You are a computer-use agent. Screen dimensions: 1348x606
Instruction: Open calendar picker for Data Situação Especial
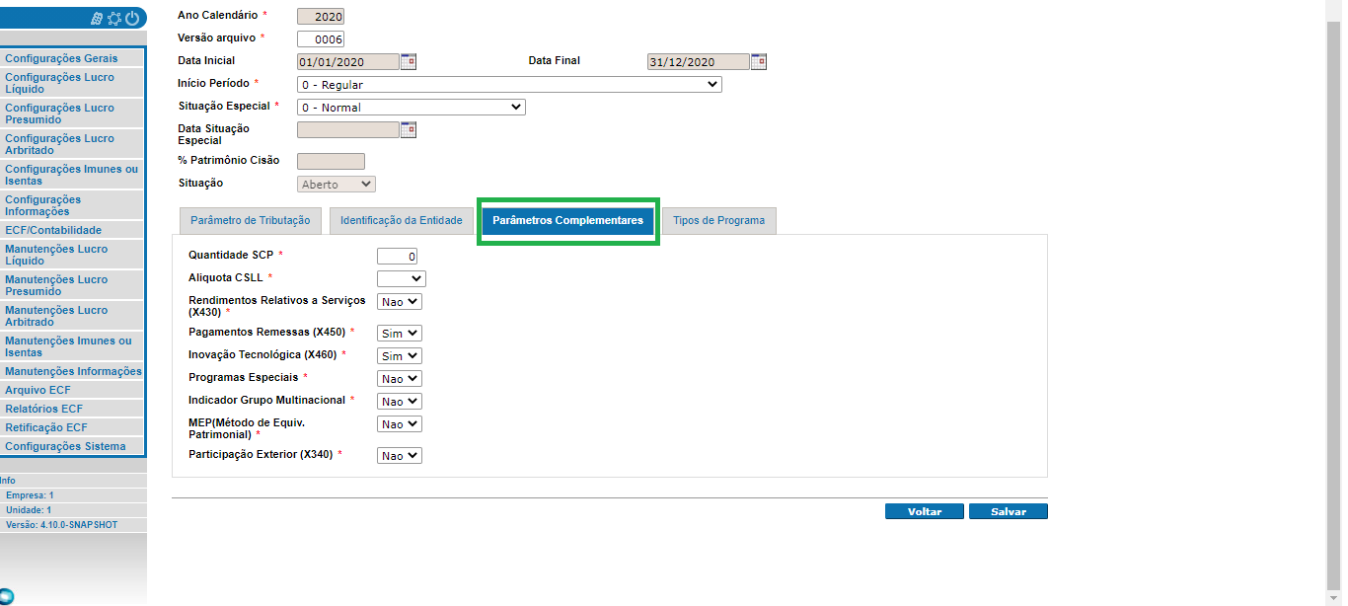coord(409,129)
